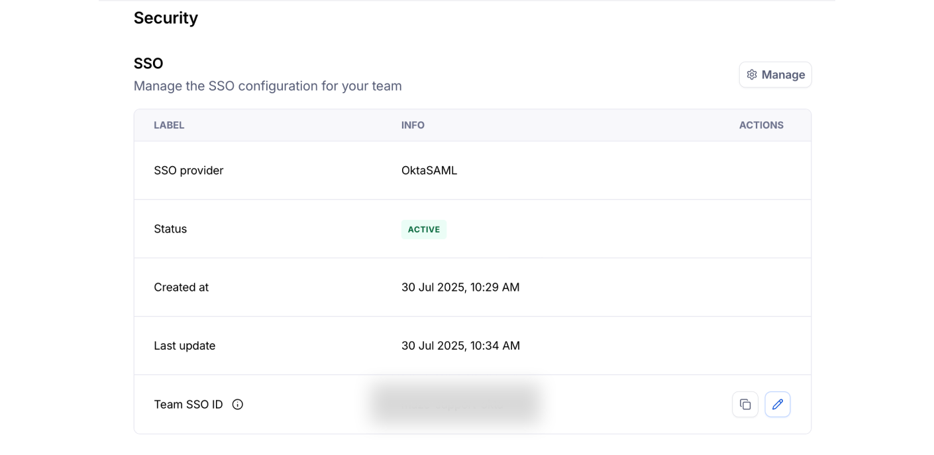Click the INFO column header
The width and height of the screenshot is (934, 455).
(x=413, y=125)
